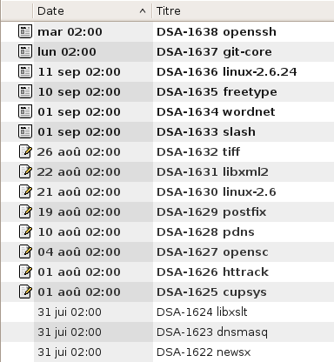Click the status icon for DSA-1637 git-core
This screenshot has width=334, height=362.
tap(25, 51)
